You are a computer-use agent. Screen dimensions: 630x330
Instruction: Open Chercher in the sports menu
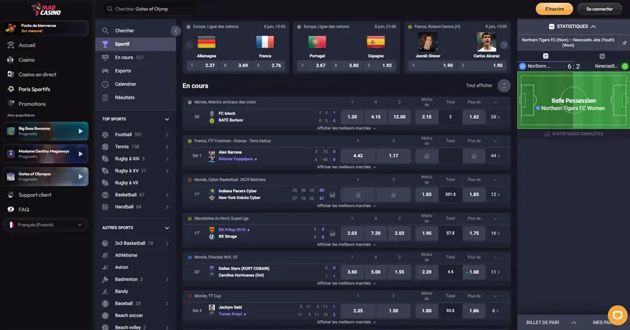(135, 31)
